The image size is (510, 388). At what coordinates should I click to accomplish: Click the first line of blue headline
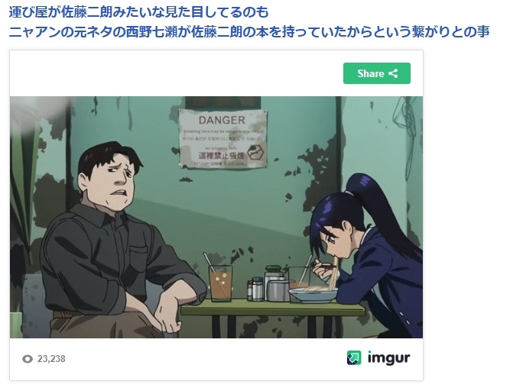click(x=139, y=12)
